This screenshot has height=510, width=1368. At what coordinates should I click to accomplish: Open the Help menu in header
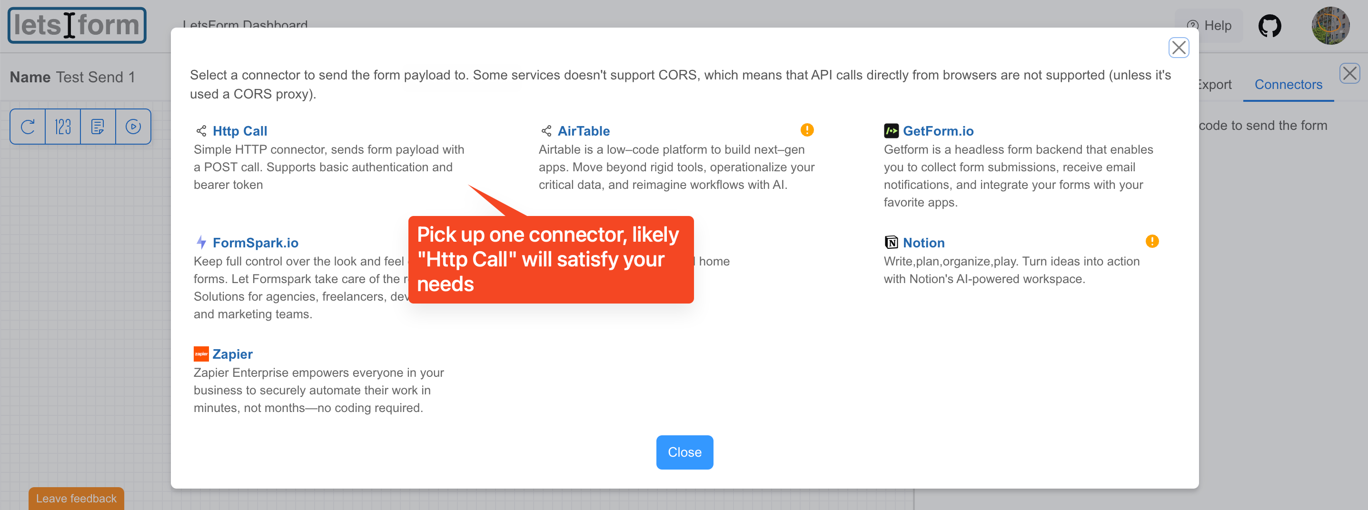point(1210,26)
